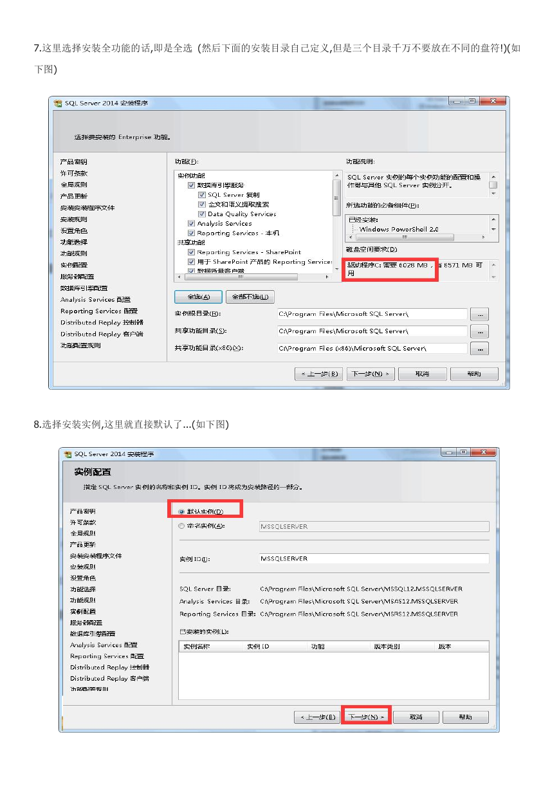Toggle the 数据库引擎服务 feature checkbox

coord(191,185)
